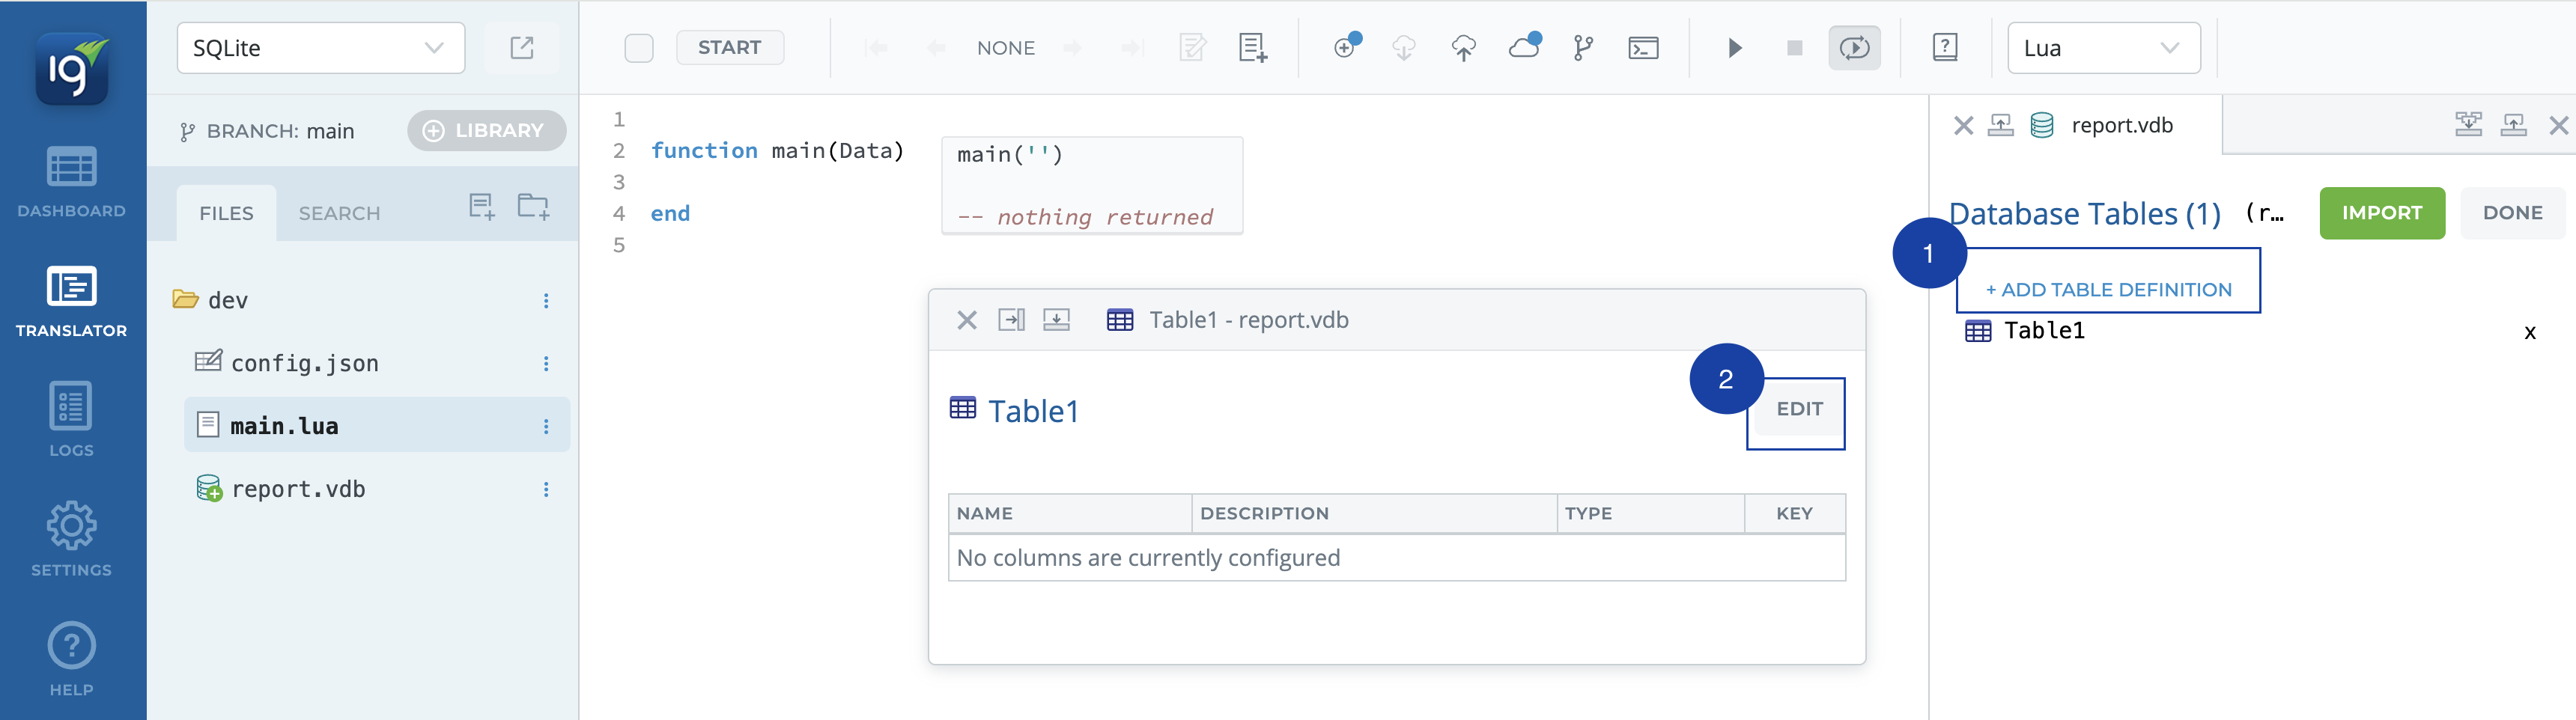Click the DONE button
This screenshot has height=720, width=2576.
2512,213
